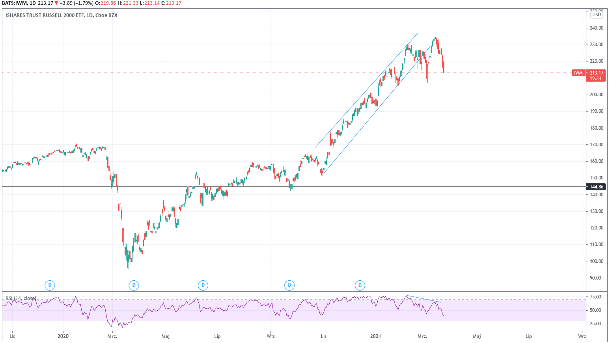Image resolution: width=610 pixels, height=343 pixels.
Task: Click the 240.00 price axis label
Action: point(597,28)
